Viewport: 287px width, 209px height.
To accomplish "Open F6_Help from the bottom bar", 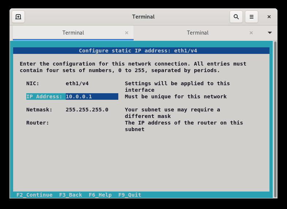I will (100, 195).
